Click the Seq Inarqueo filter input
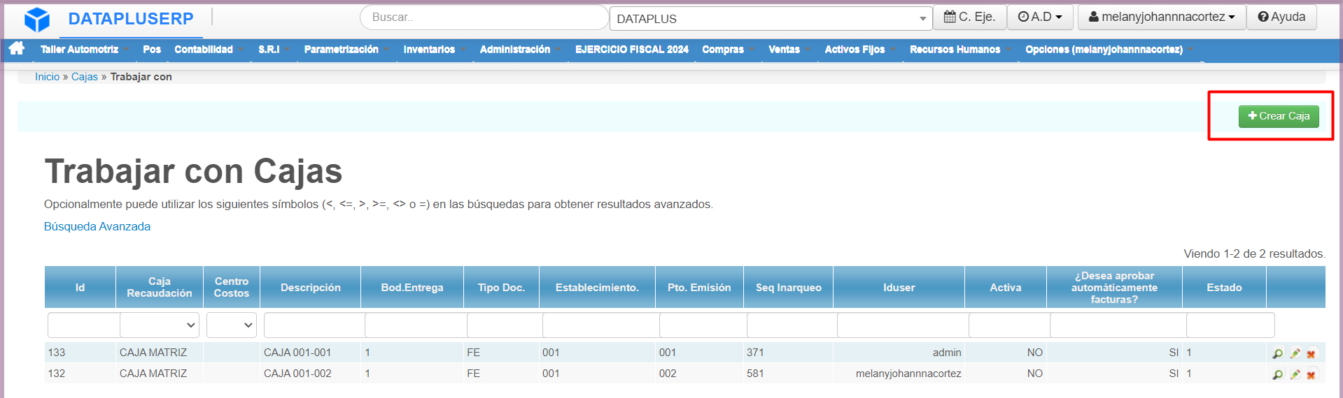 [x=792, y=325]
